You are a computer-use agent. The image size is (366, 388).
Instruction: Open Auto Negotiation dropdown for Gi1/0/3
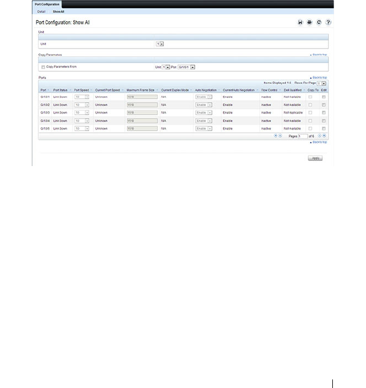203,112
